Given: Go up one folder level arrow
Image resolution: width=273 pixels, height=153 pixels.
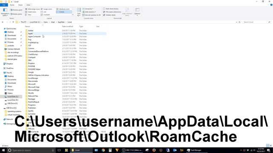Looking at the screenshot, I should [13, 22].
